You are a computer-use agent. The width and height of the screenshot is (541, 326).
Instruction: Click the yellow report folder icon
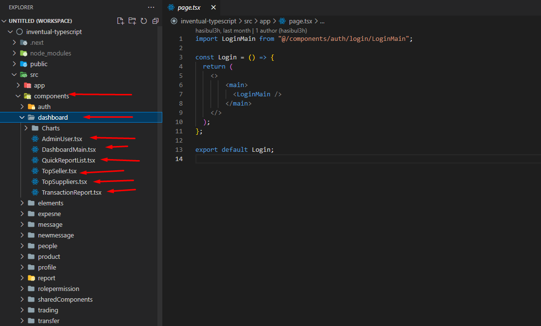tap(31, 278)
